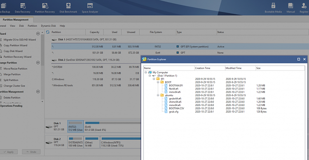Click the Copy Partition Wizard icon
Screen dimensions: 309x160
pos(1,45)
